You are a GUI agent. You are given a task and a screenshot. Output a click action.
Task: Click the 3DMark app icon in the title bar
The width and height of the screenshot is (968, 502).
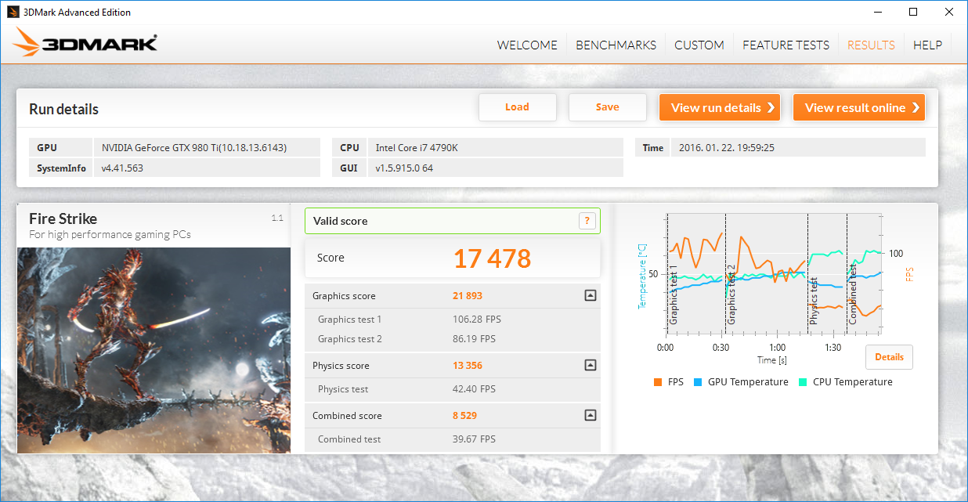pos(13,12)
